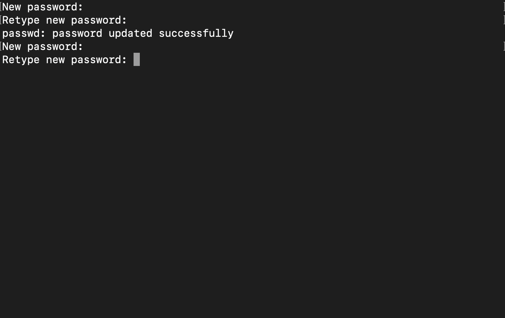This screenshot has height=318, width=505.
Task: Click left bracket mark beside first New password line
Action: coord(1,7)
